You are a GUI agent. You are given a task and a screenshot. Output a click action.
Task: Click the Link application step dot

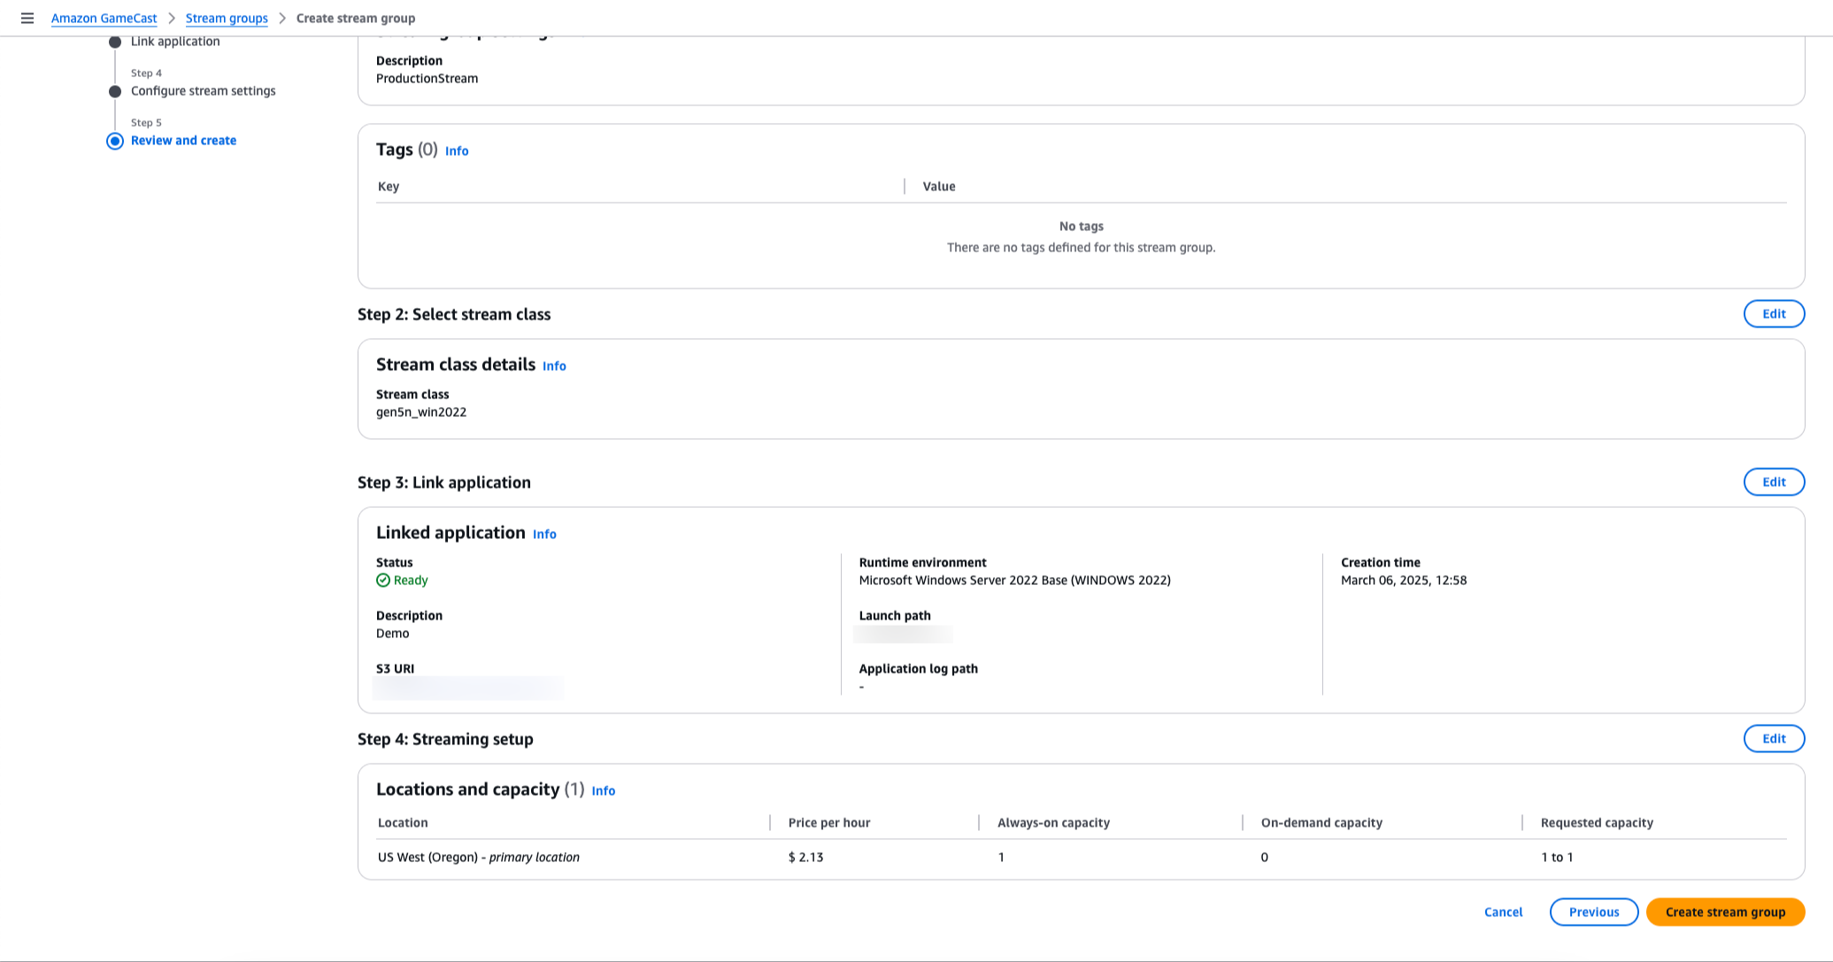tap(115, 42)
